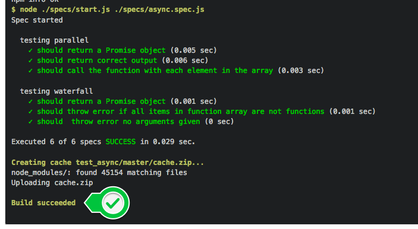Click the 'Build succeeded' text
Viewport: 418px width, 229px height.
(x=43, y=203)
